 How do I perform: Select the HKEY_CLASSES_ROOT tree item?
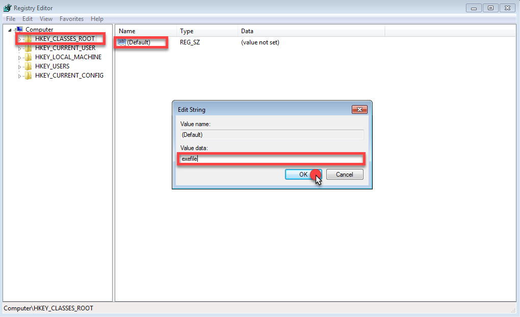click(x=65, y=39)
